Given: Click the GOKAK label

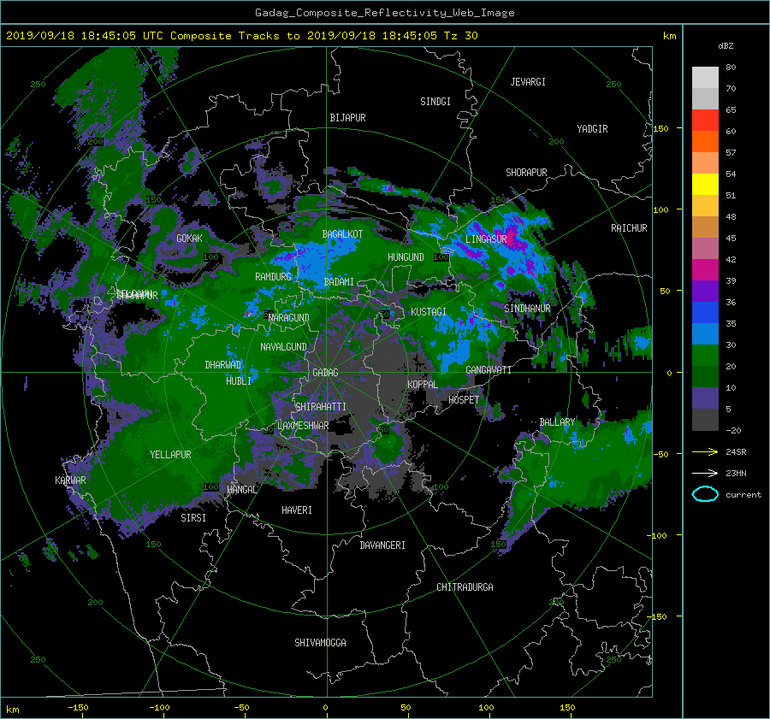Looking at the screenshot, I should point(189,239).
